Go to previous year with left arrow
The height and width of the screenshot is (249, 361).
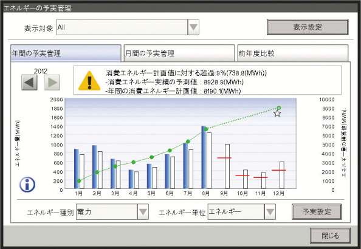pos(29,82)
